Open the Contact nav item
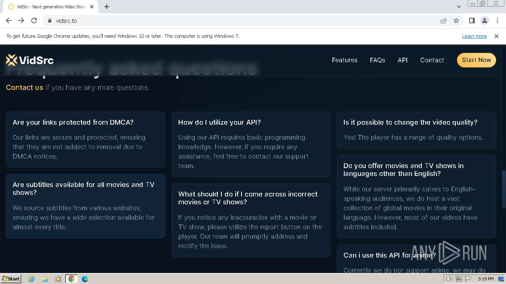Viewport: 506px width, 284px height. [x=432, y=60]
